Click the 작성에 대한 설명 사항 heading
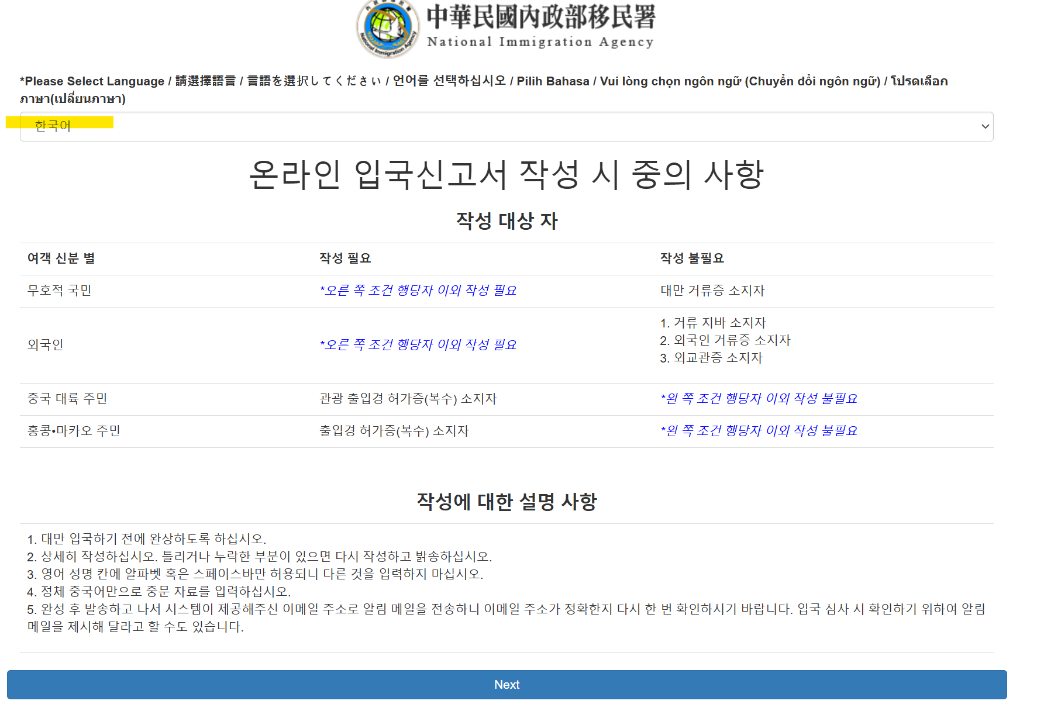 [507, 501]
